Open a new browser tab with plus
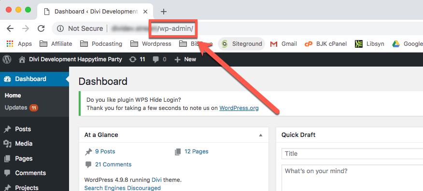The height and width of the screenshot is (191, 423). pyautogui.click(x=164, y=12)
